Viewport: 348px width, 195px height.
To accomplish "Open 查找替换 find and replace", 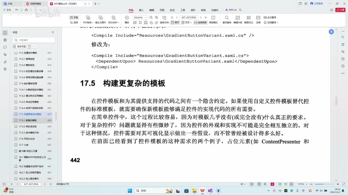I will (227, 19).
